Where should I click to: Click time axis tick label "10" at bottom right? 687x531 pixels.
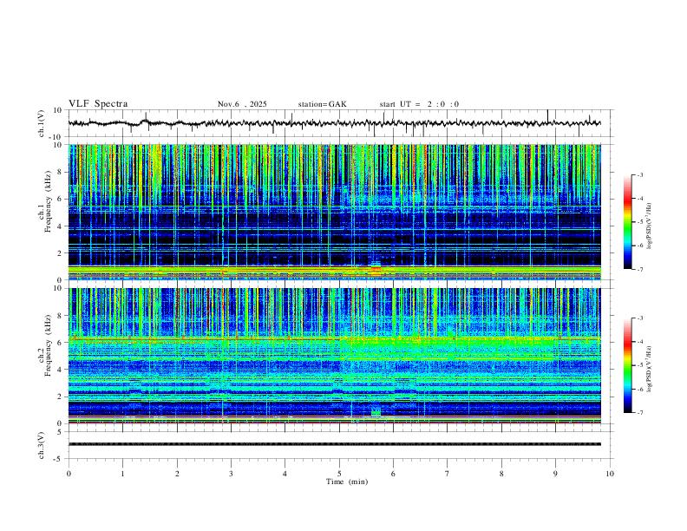610,474
